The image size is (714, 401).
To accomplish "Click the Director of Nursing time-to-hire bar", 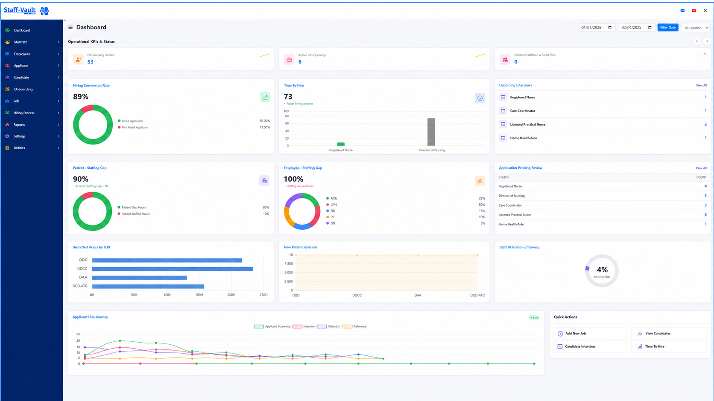I will 431,132.
